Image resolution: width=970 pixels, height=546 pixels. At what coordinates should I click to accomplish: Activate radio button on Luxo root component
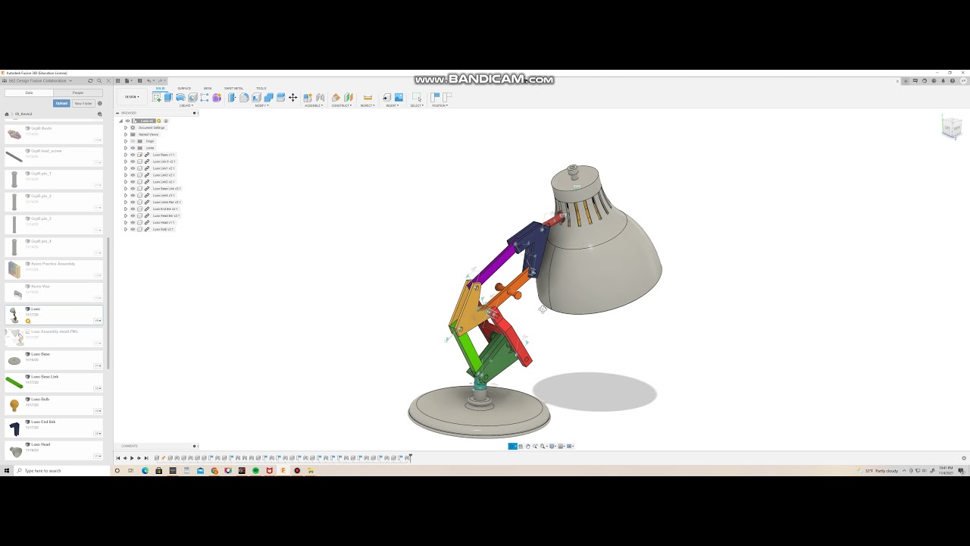[166, 121]
